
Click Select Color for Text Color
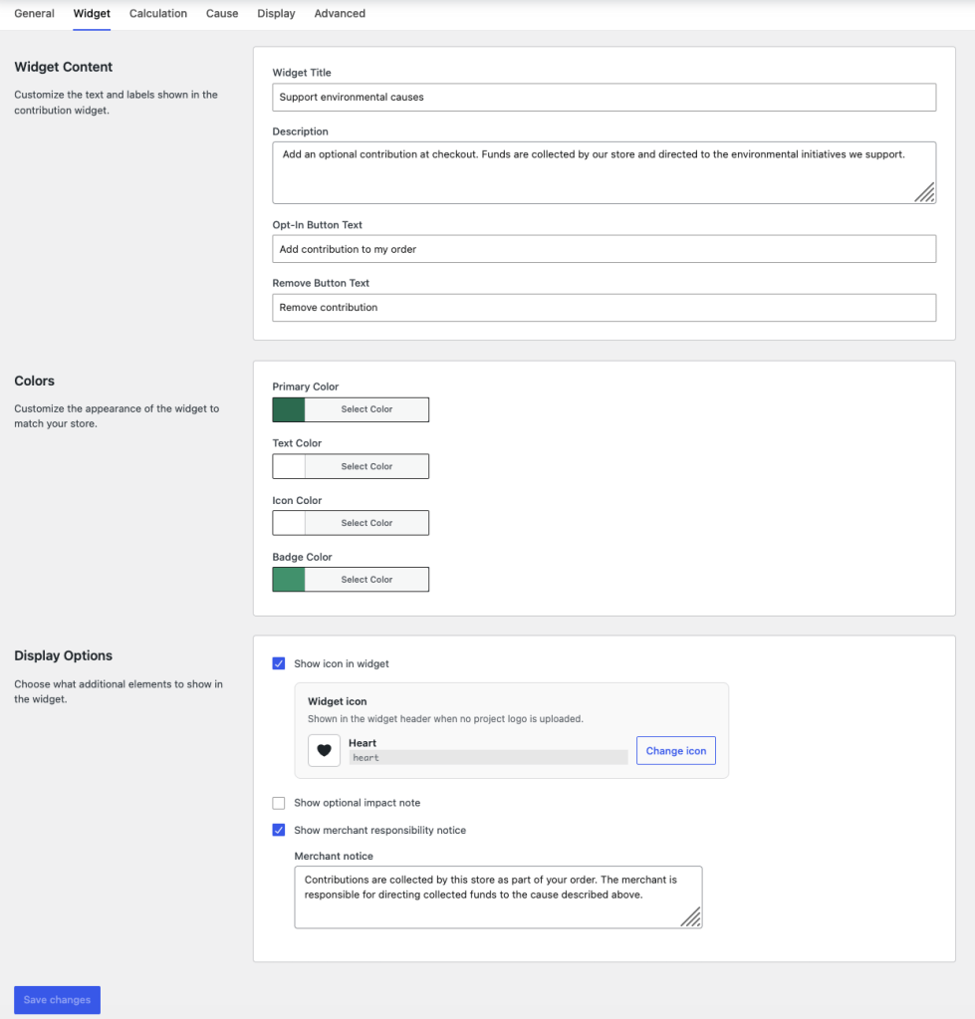[x=367, y=466]
